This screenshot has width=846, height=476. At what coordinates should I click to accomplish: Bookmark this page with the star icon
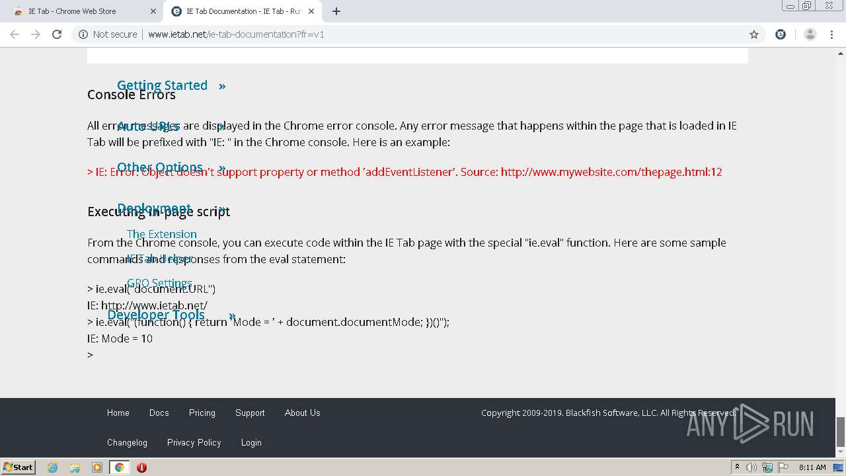click(754, 34)
